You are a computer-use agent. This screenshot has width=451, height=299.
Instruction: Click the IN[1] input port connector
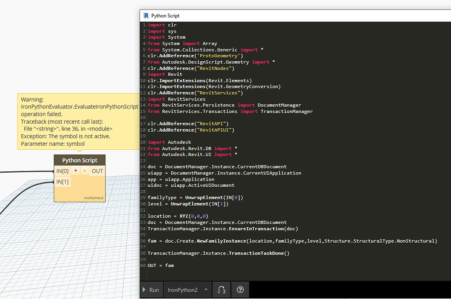pos(62,181)
